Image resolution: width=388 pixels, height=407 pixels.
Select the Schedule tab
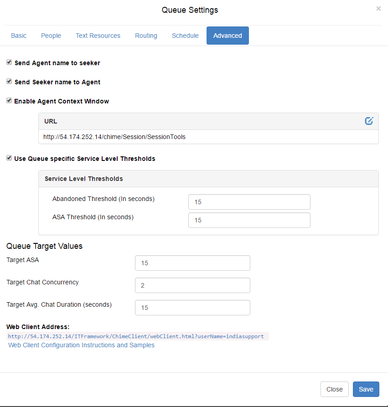point(185,36)
